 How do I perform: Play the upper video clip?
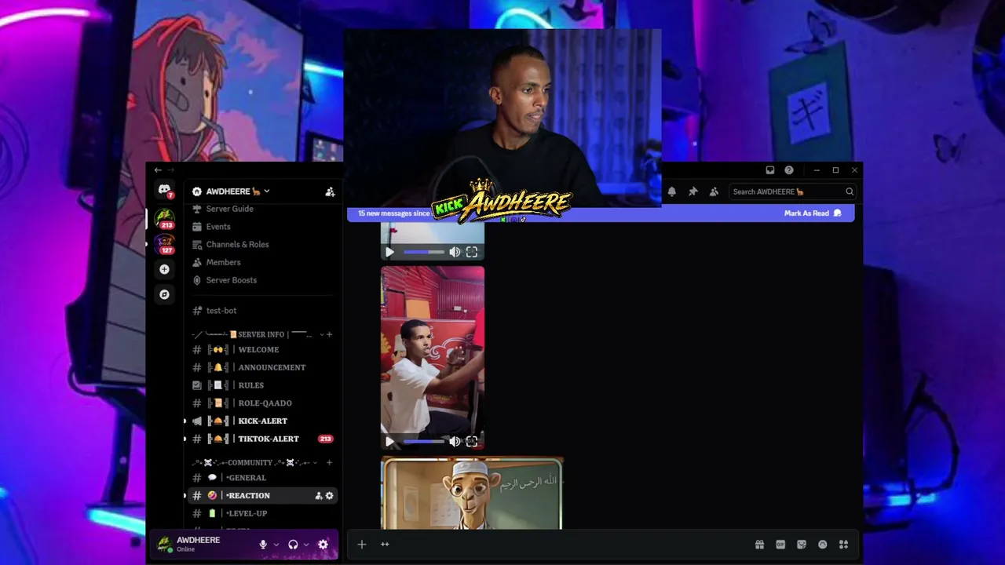pyautogui.click(x=389, y=252)
